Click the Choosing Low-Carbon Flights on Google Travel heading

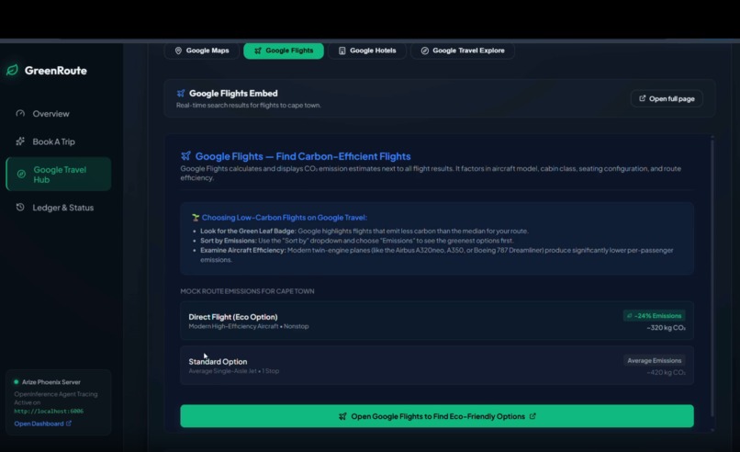coord(284,217)
